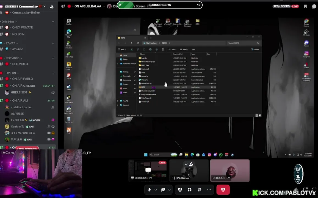
Task: Open Discord inbox chat bubble icon
Action: (x=314, y=6)
